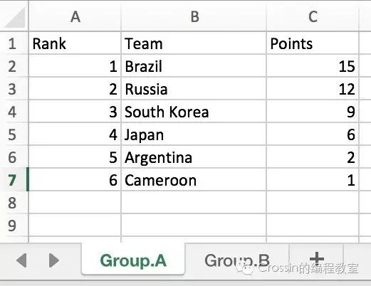Select Russia's points cell showing 12
Viewport: 371px width, 286px height.
coord(313,89)
